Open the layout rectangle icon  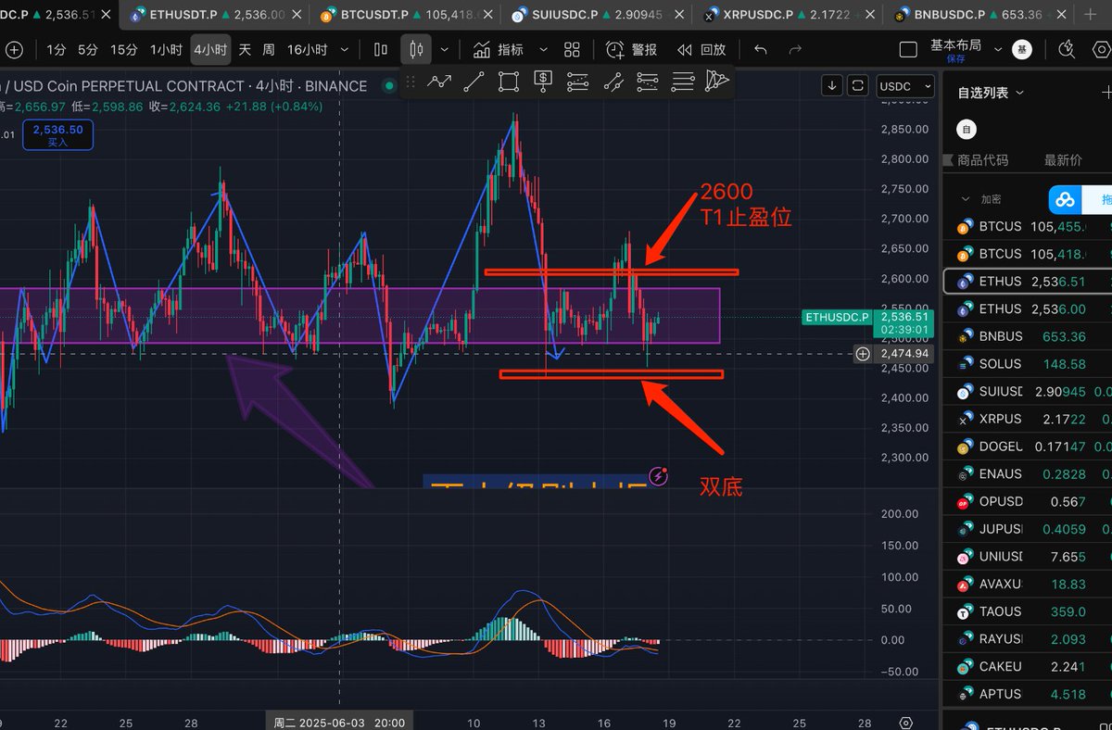[x=908, y=50]
